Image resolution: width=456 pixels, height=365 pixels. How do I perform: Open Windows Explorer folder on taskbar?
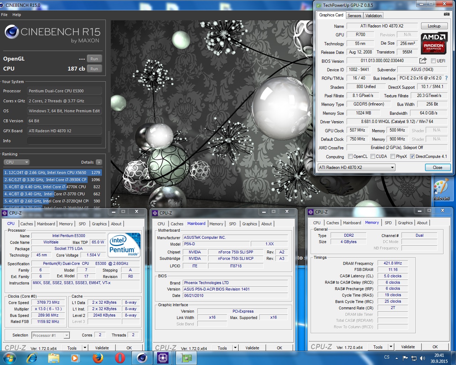(x=53, y=358)
